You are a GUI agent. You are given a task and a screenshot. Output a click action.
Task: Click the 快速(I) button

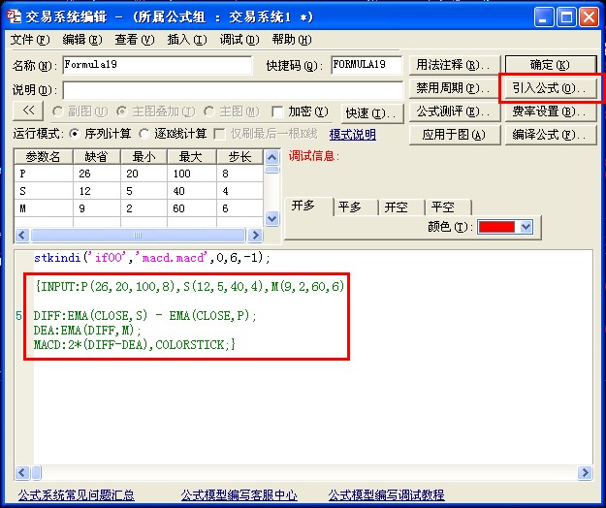[372, 113]
